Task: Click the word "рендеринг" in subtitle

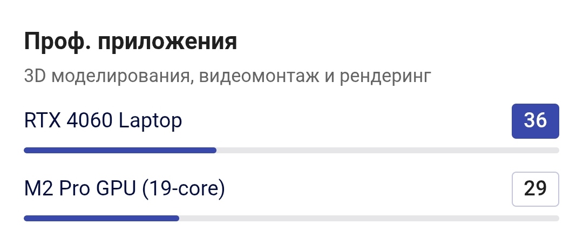Action: click(x=385, y=77)
